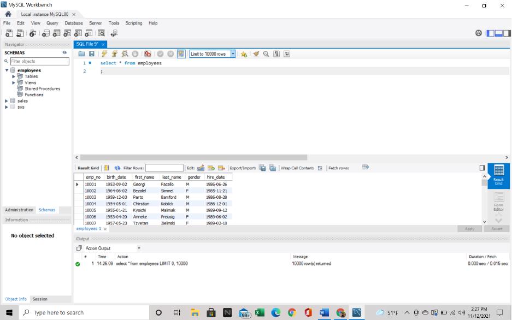The height and width of the screenshot is (320, 512).
Task: Open the inspector for selected object
Action: [x=33, y=33]
